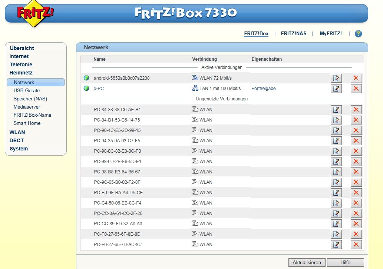Delete entry PC-C4-50-06-EB-8C-F4
Viewport: 383px width, 269px height.
pos(356,203)
